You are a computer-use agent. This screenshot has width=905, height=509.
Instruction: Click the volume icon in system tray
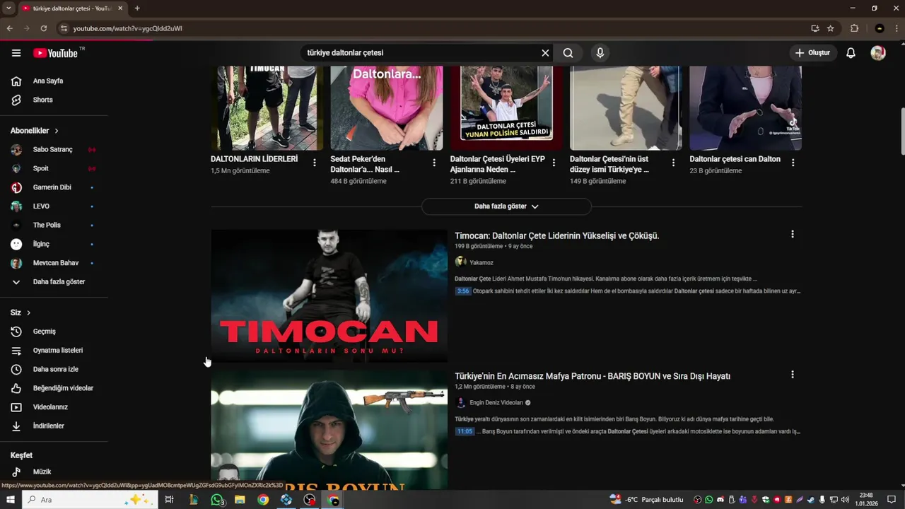coord(844,500)
